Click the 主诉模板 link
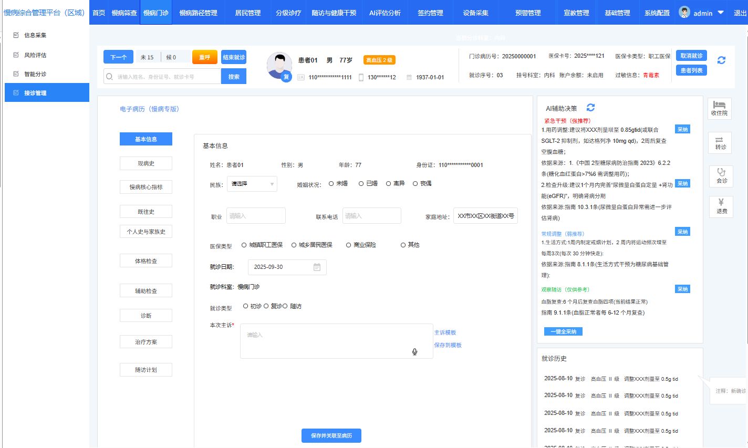This screenshot has height=448, width=748. click(x=445, y=333)
